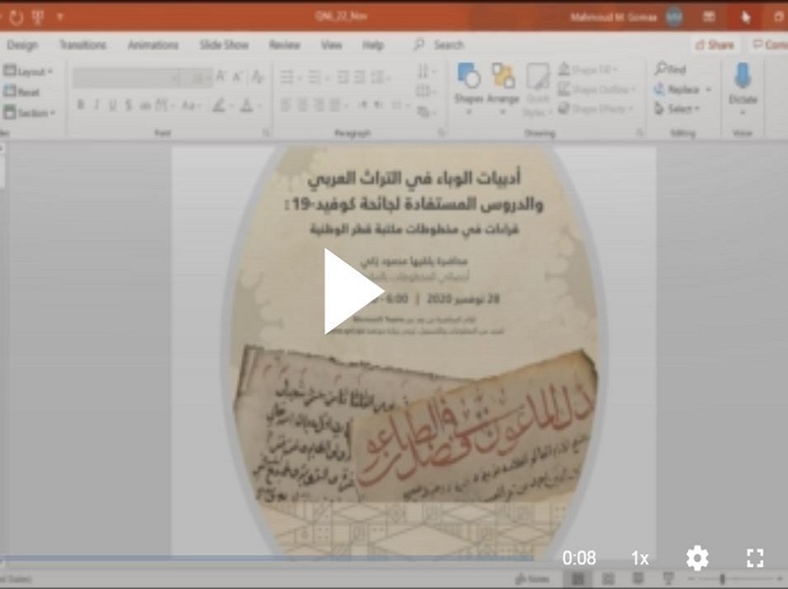Open the Shapes gallery
This screenshot has width=788, height=589.
tap(468, 88)
